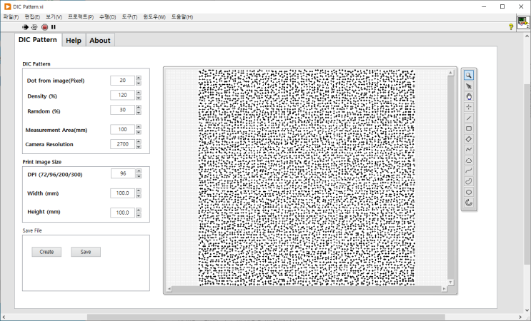Click image display vertical scrollbar up arrow
This screenshot has width=531, height=321.
tap(451, 73)
